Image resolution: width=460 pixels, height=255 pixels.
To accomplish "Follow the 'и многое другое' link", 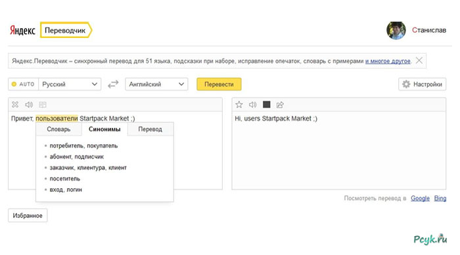I will click(x=388, y=61).
